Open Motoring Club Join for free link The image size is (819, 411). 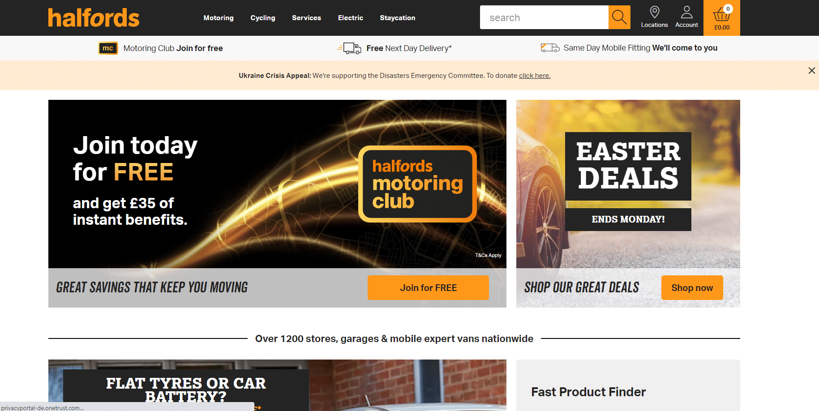point(173,48)
